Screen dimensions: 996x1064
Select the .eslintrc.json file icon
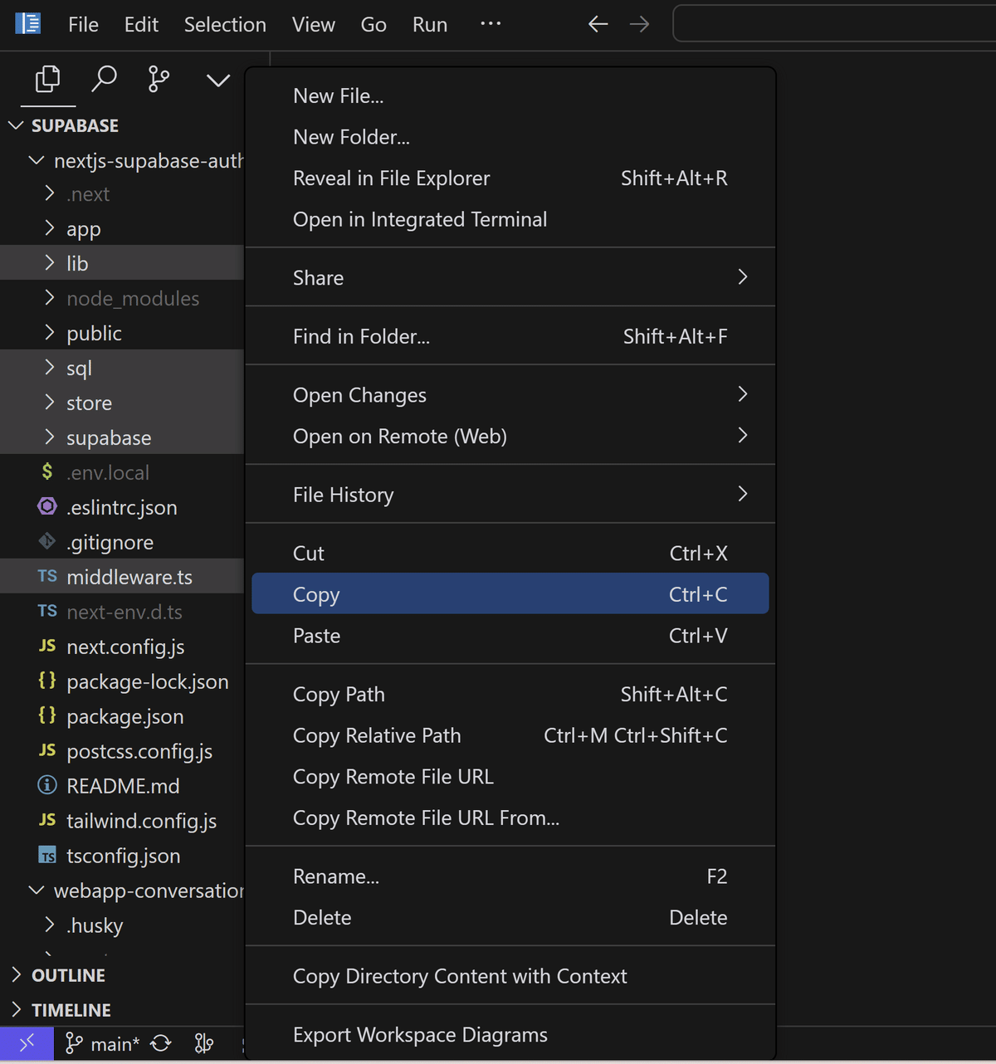(47, 506)
